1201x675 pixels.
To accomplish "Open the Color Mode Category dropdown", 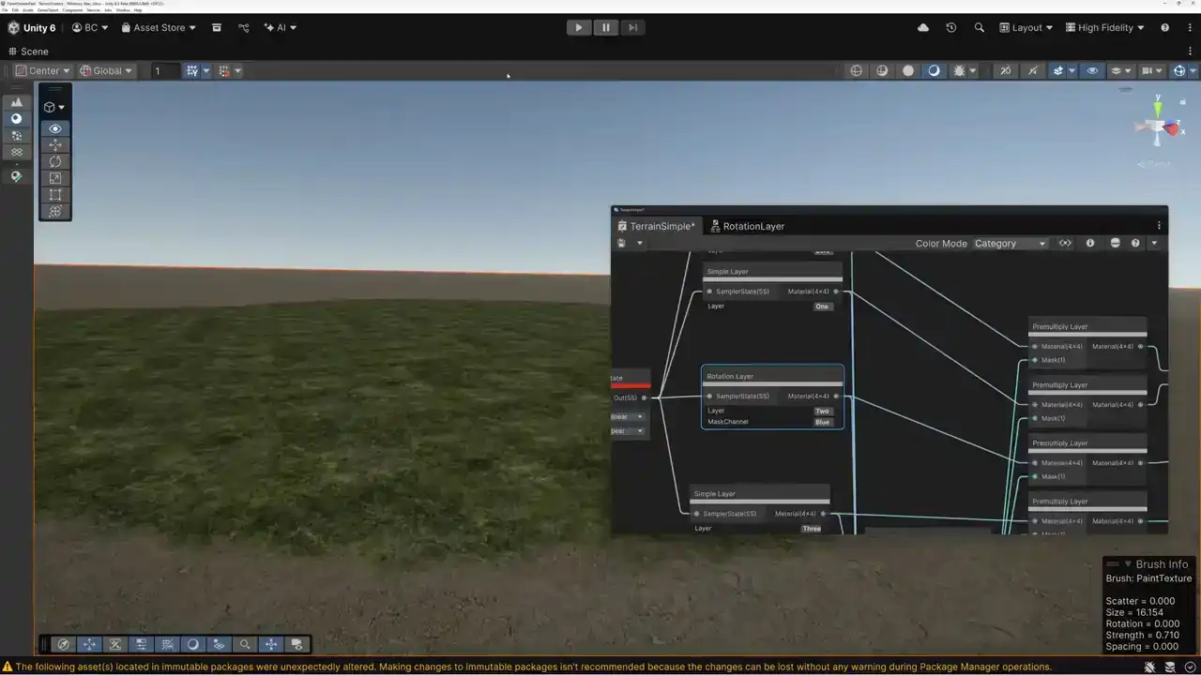I will (x=1010, y=244).
